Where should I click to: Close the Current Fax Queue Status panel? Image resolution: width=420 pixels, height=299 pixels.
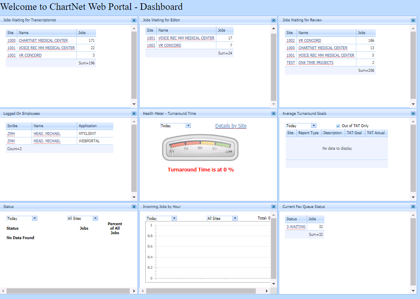point(413,207)
